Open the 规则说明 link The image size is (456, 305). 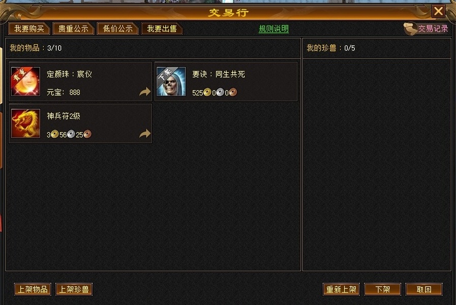[x=273, y=29]
